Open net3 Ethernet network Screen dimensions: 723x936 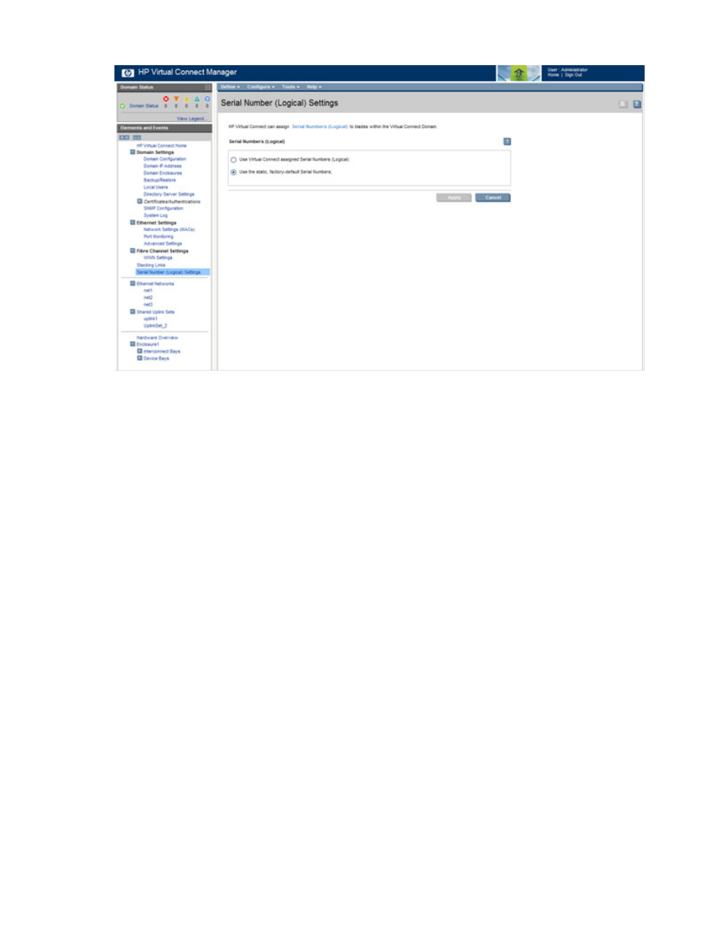148,305
